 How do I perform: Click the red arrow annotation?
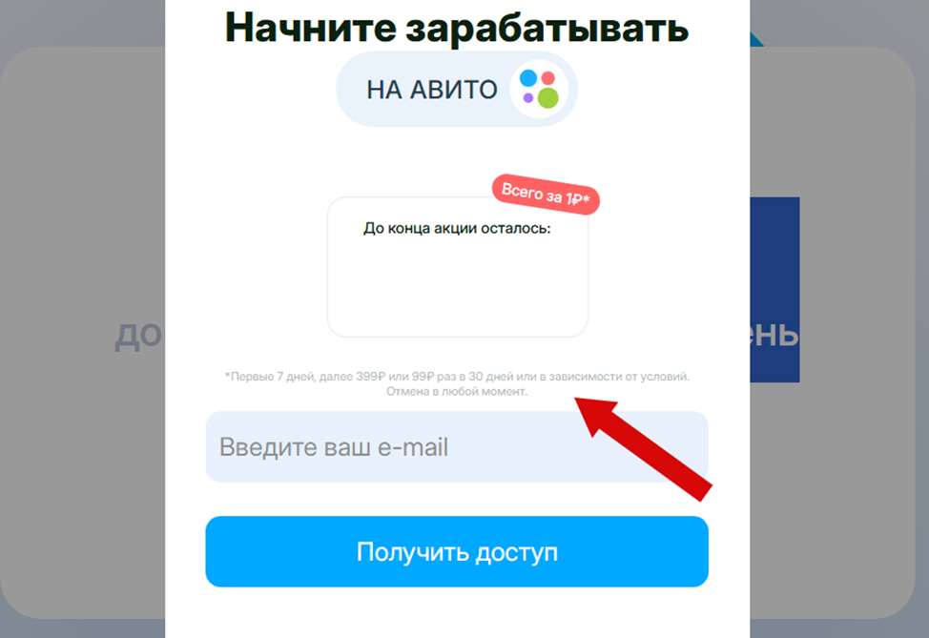[x=644, y=449]
